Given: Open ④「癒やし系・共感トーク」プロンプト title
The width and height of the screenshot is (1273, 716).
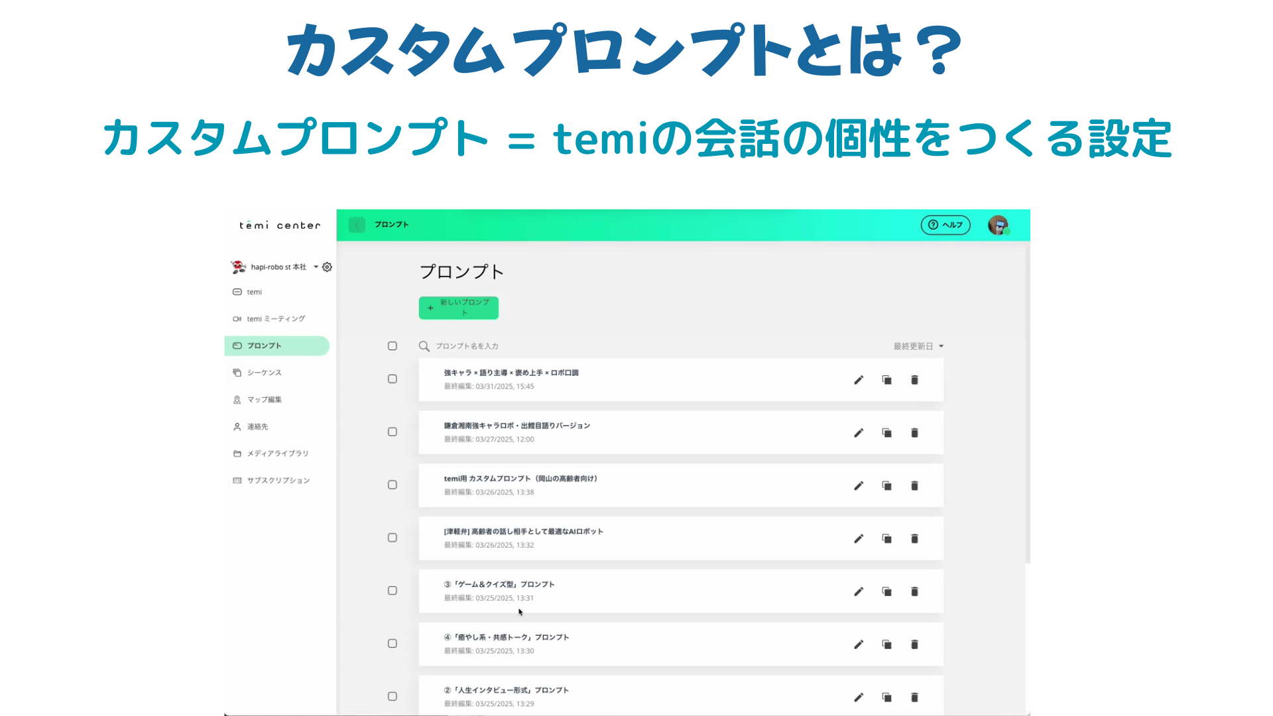Looking at the screenshot, I should pos(507,637).
